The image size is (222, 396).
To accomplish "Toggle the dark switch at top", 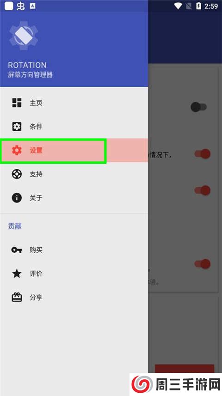I will tap(198, 107).
